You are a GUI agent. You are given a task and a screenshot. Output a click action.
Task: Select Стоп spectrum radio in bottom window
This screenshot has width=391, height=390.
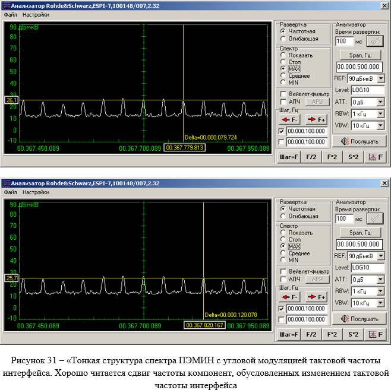click(283, 239)
